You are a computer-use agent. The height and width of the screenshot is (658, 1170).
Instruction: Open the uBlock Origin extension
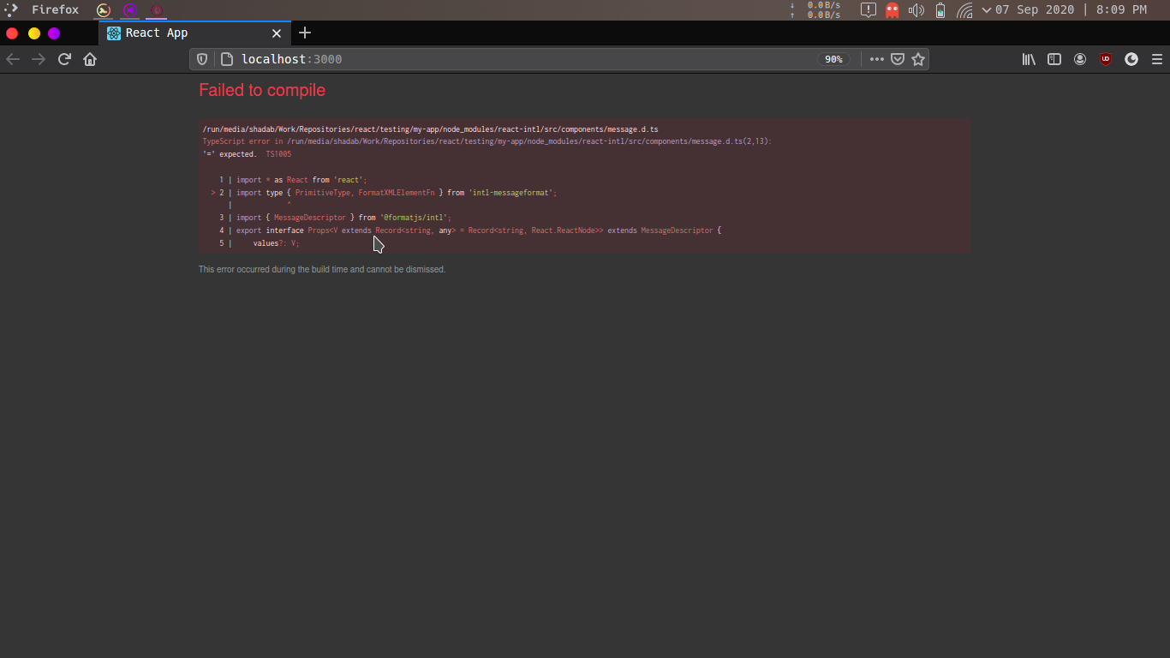point(1106,59)
